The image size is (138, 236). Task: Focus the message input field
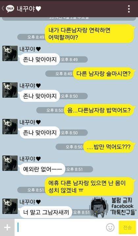coord(60,227)
